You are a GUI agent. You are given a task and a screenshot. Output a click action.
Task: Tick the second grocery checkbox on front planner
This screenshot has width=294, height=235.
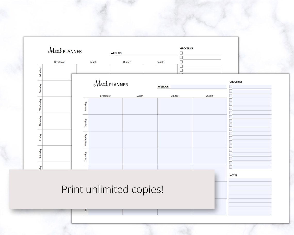tap(181, 57)
